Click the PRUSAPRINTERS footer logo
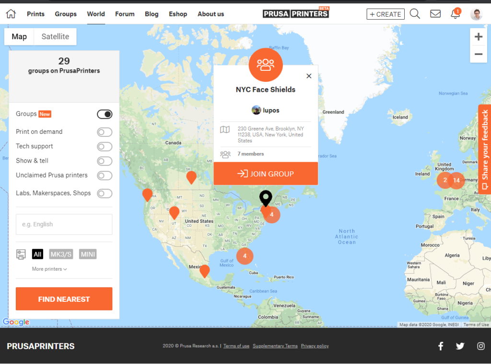491x364 pixels. [x=41, y=346]
